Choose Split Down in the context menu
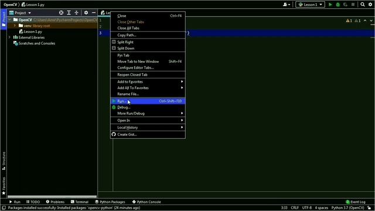 pos(148,48)
